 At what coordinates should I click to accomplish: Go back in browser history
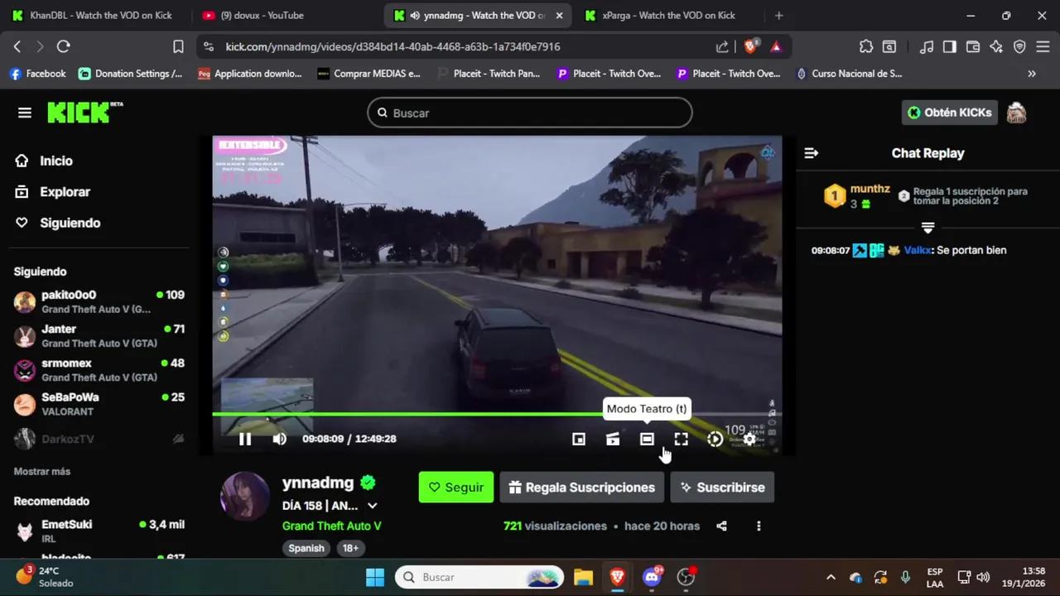coord(17,47)
